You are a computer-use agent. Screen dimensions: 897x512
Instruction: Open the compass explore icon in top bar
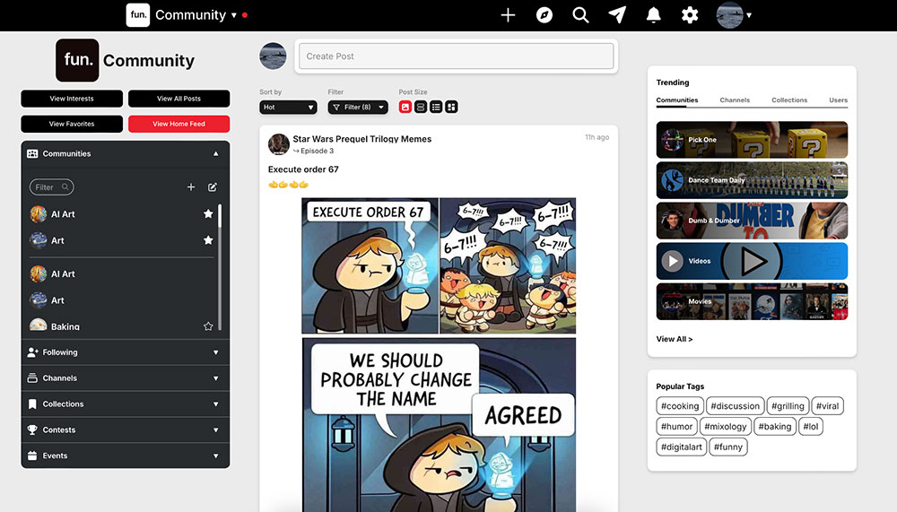click(544, 15)
